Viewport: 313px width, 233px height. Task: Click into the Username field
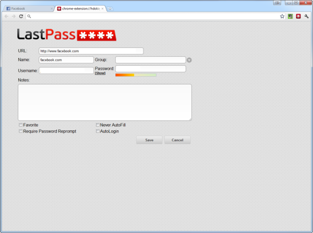coord(66,70)
